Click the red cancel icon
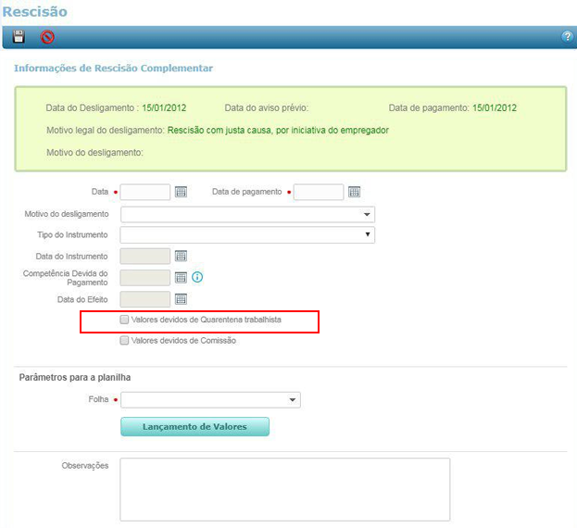 (47, 37)
